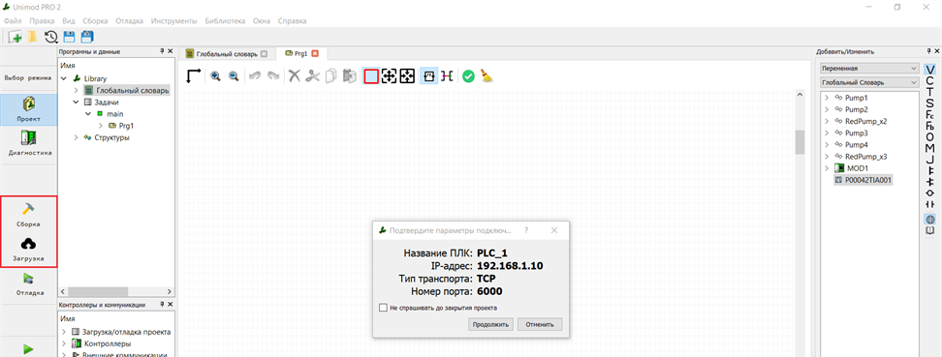
Task: Click the green checkmark validate icon
Action: [x=469, y=76]
